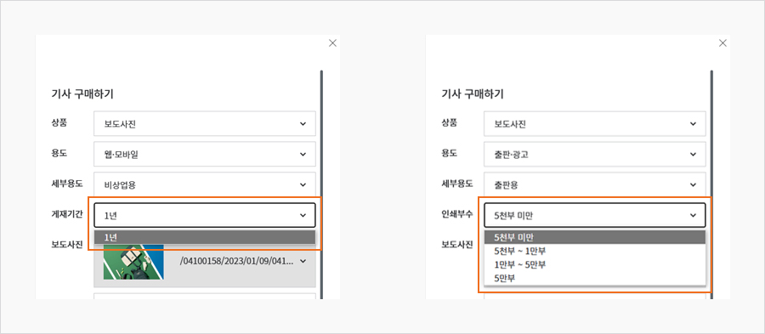The image size is (765, 334).
Task: Click the green photo thumbnail
Action: pyautogui.click(x=133, y=262)
